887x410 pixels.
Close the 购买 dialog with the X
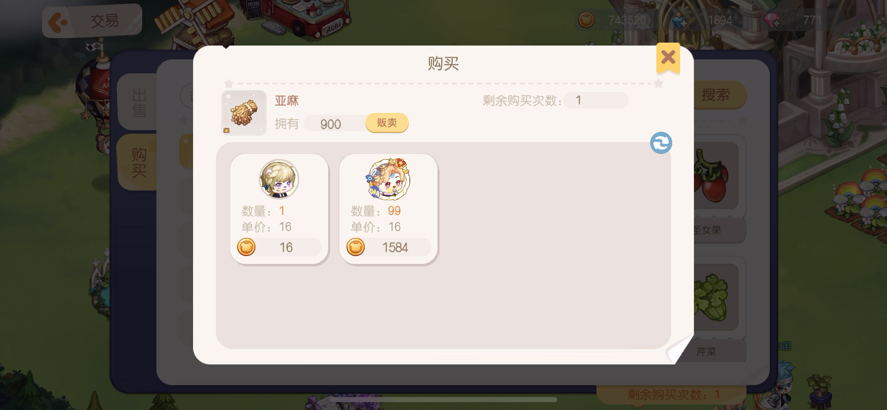point(668,58)
